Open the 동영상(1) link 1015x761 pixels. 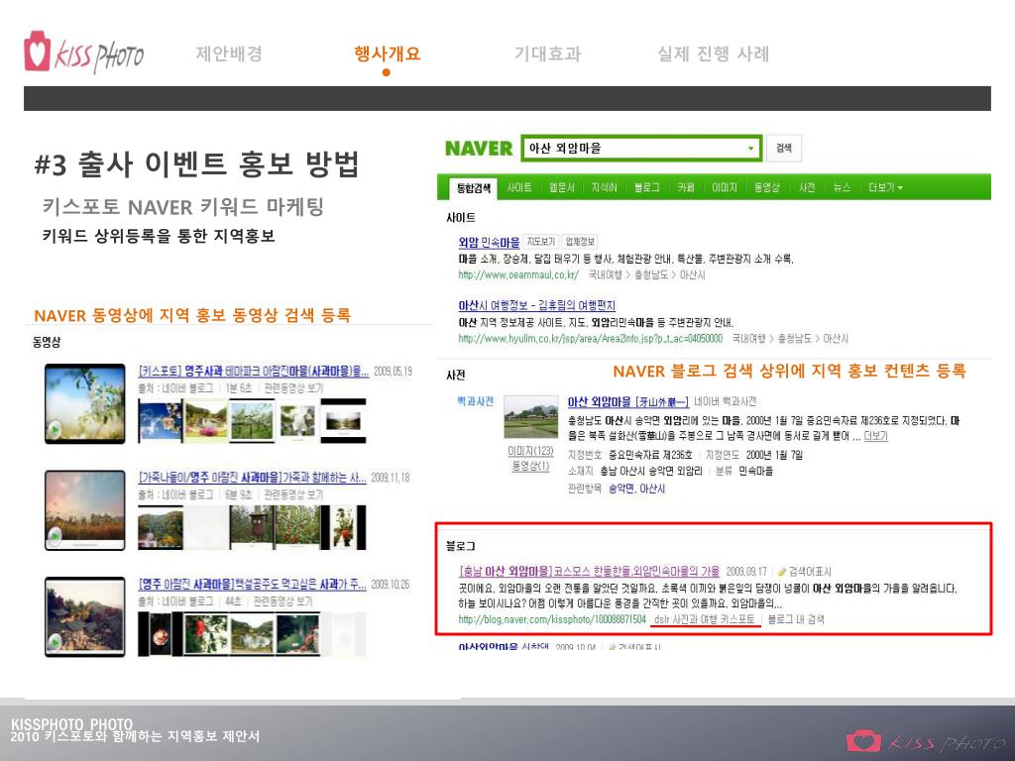pos(531,466)
